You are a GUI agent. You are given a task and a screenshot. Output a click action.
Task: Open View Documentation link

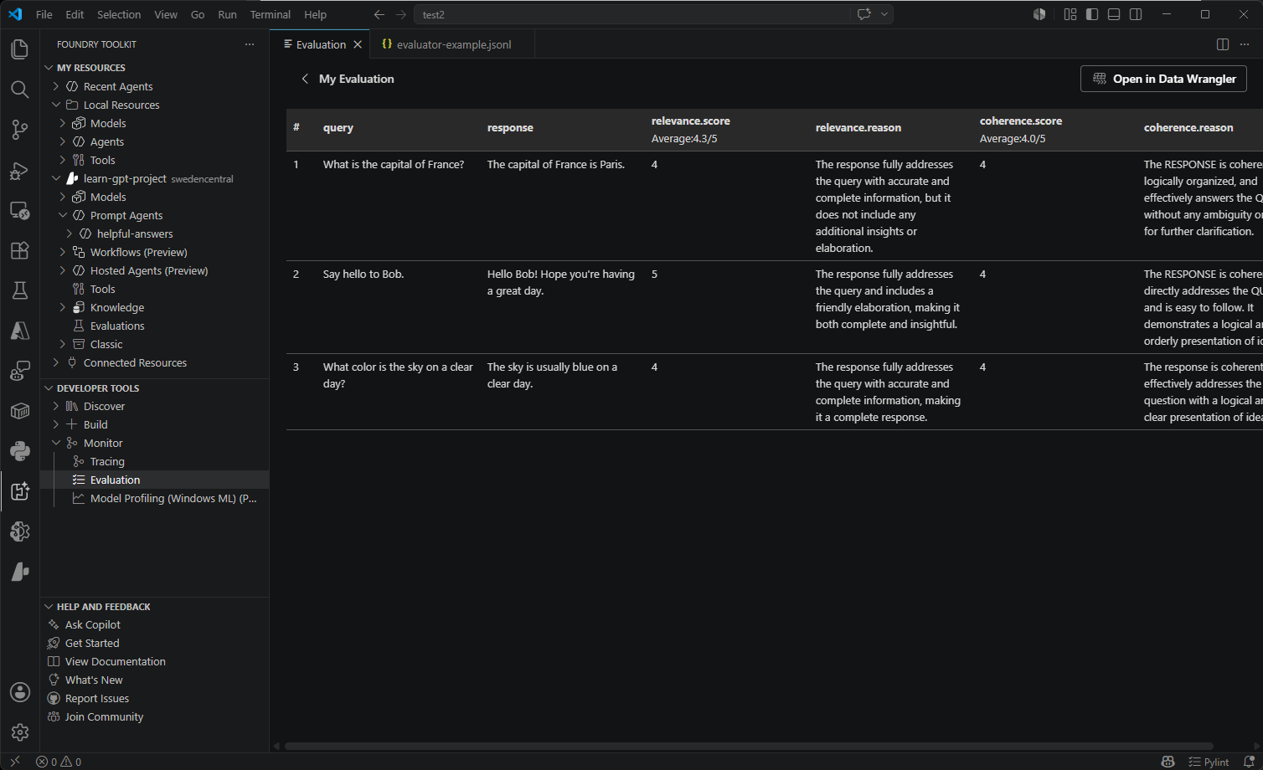point(116,661)
